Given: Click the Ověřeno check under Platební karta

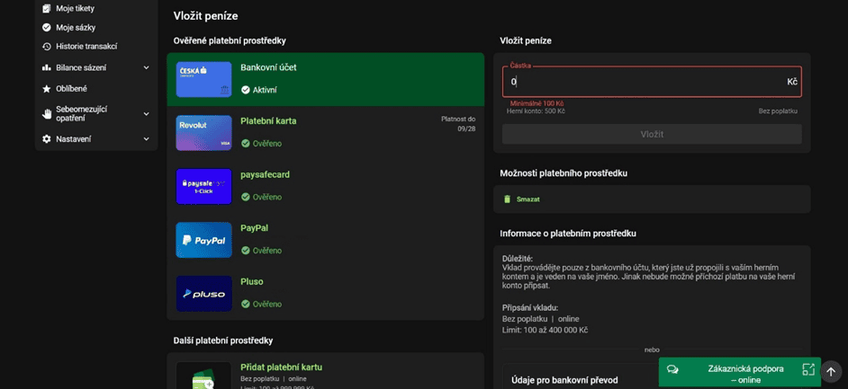Looking at the screenshot, I should point(246,144).
